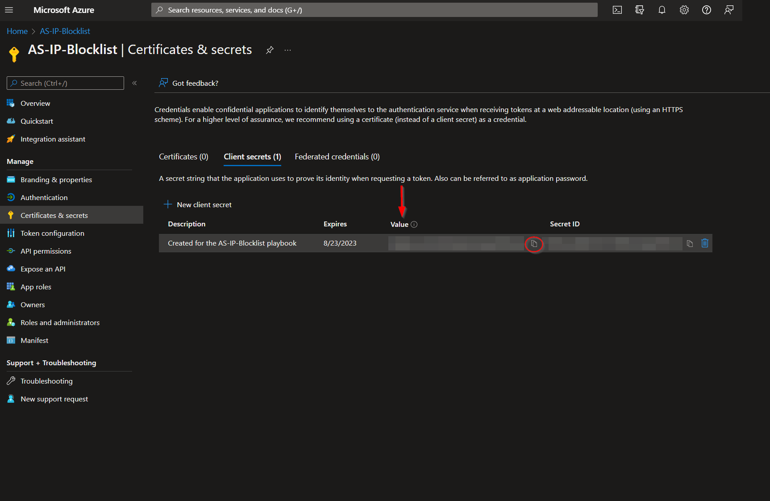
Task: Click the 8/23/2023 expiry cell
Action: point(340,243)
